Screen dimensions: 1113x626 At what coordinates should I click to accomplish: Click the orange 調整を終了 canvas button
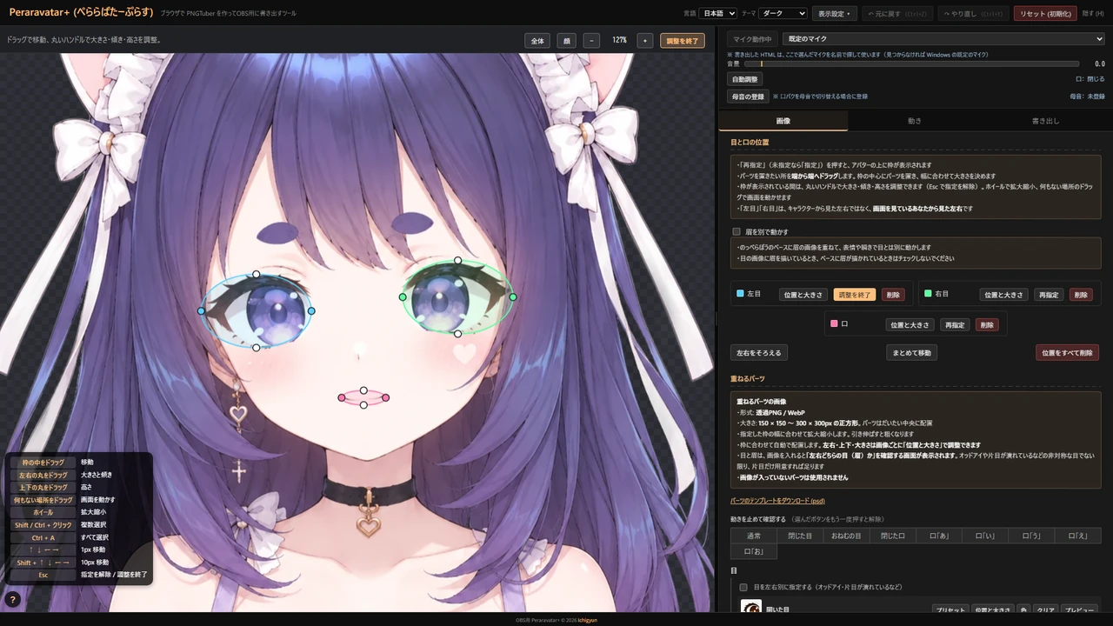(x=683, y=40)
